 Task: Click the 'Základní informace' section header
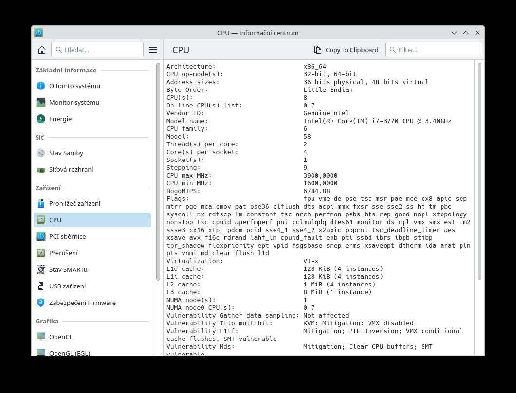(66, 70)
